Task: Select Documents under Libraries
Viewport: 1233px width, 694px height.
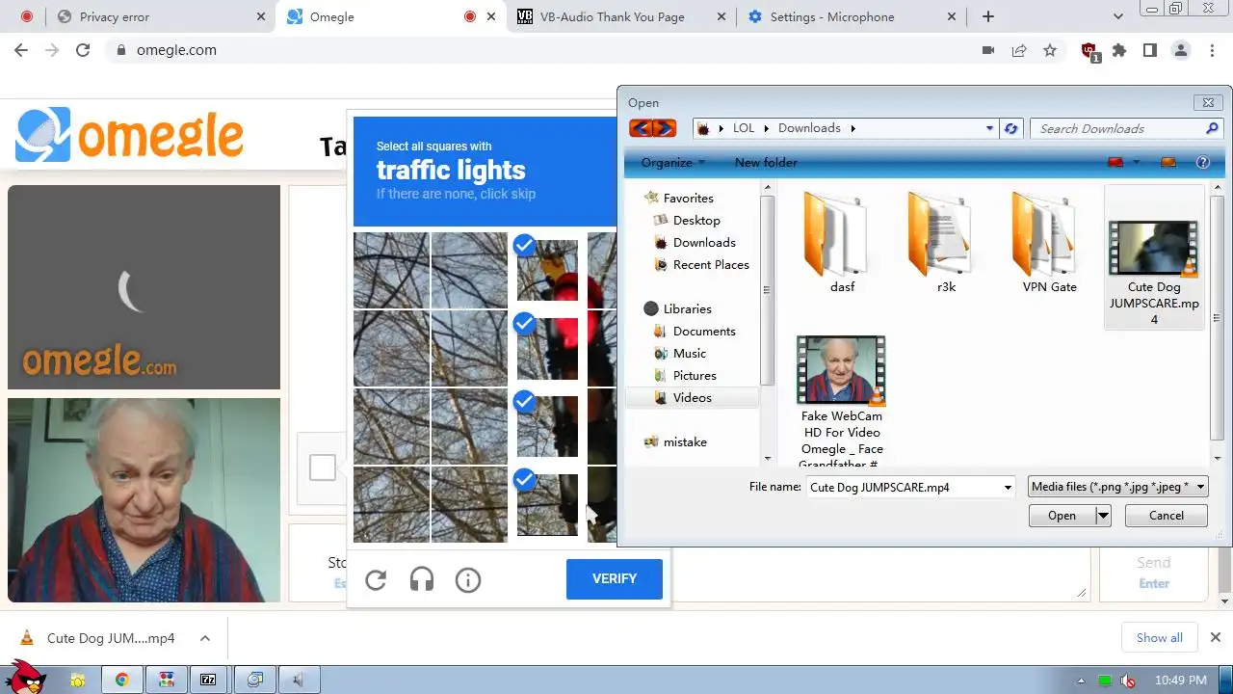Action: [x=704, y=331]
